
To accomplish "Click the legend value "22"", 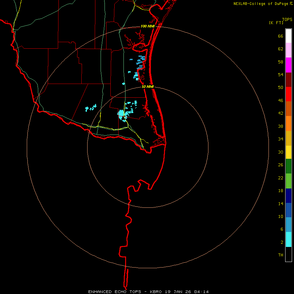I will point(281,178).
